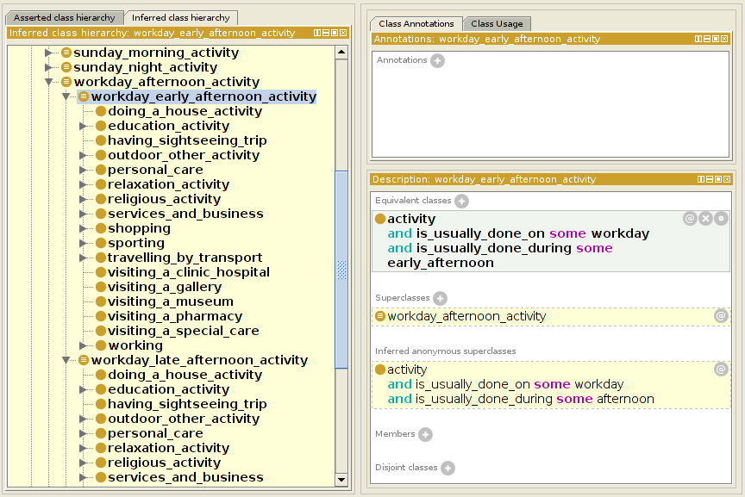Expand the sunday_morning_activity tree node
745x497 pixels.
(x=49, y=53)
